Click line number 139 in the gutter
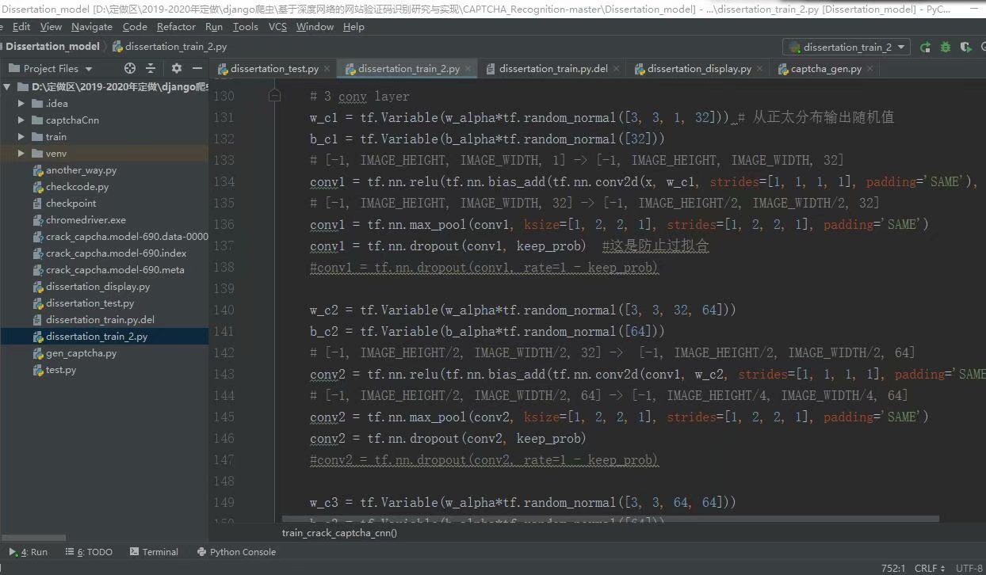The width and height of the screenshot is (986, 575). click(x=224, y=288)
